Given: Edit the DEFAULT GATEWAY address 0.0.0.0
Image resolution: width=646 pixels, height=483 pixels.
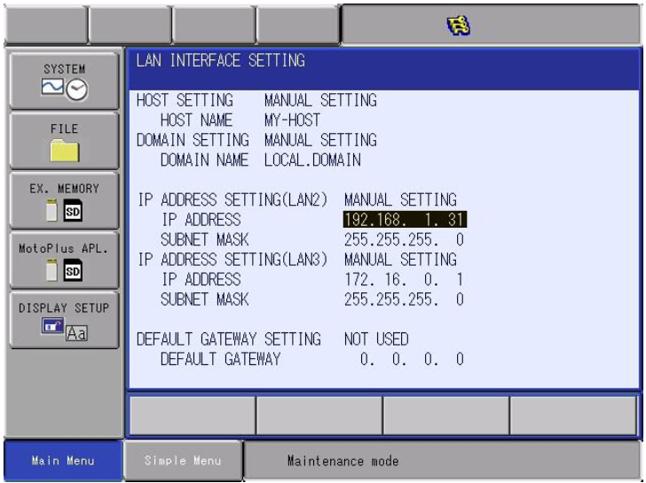Looking at the screenshot, I should pos(412,360).
